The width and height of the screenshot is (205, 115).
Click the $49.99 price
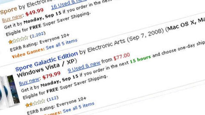coord(35,12)
